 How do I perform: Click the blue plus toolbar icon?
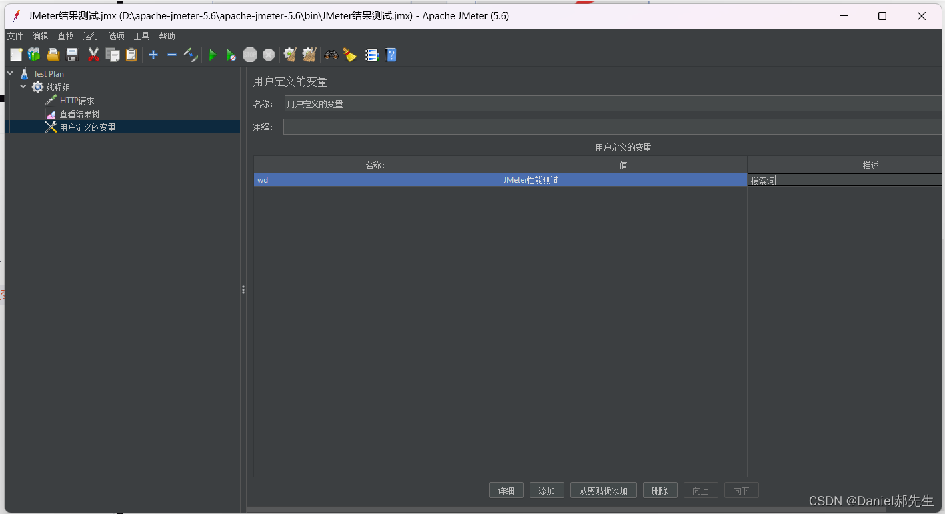153,55
